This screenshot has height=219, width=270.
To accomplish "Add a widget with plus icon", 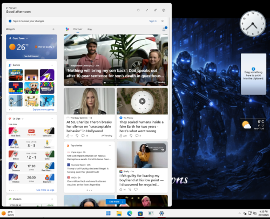I will click(x=53, y=29).
